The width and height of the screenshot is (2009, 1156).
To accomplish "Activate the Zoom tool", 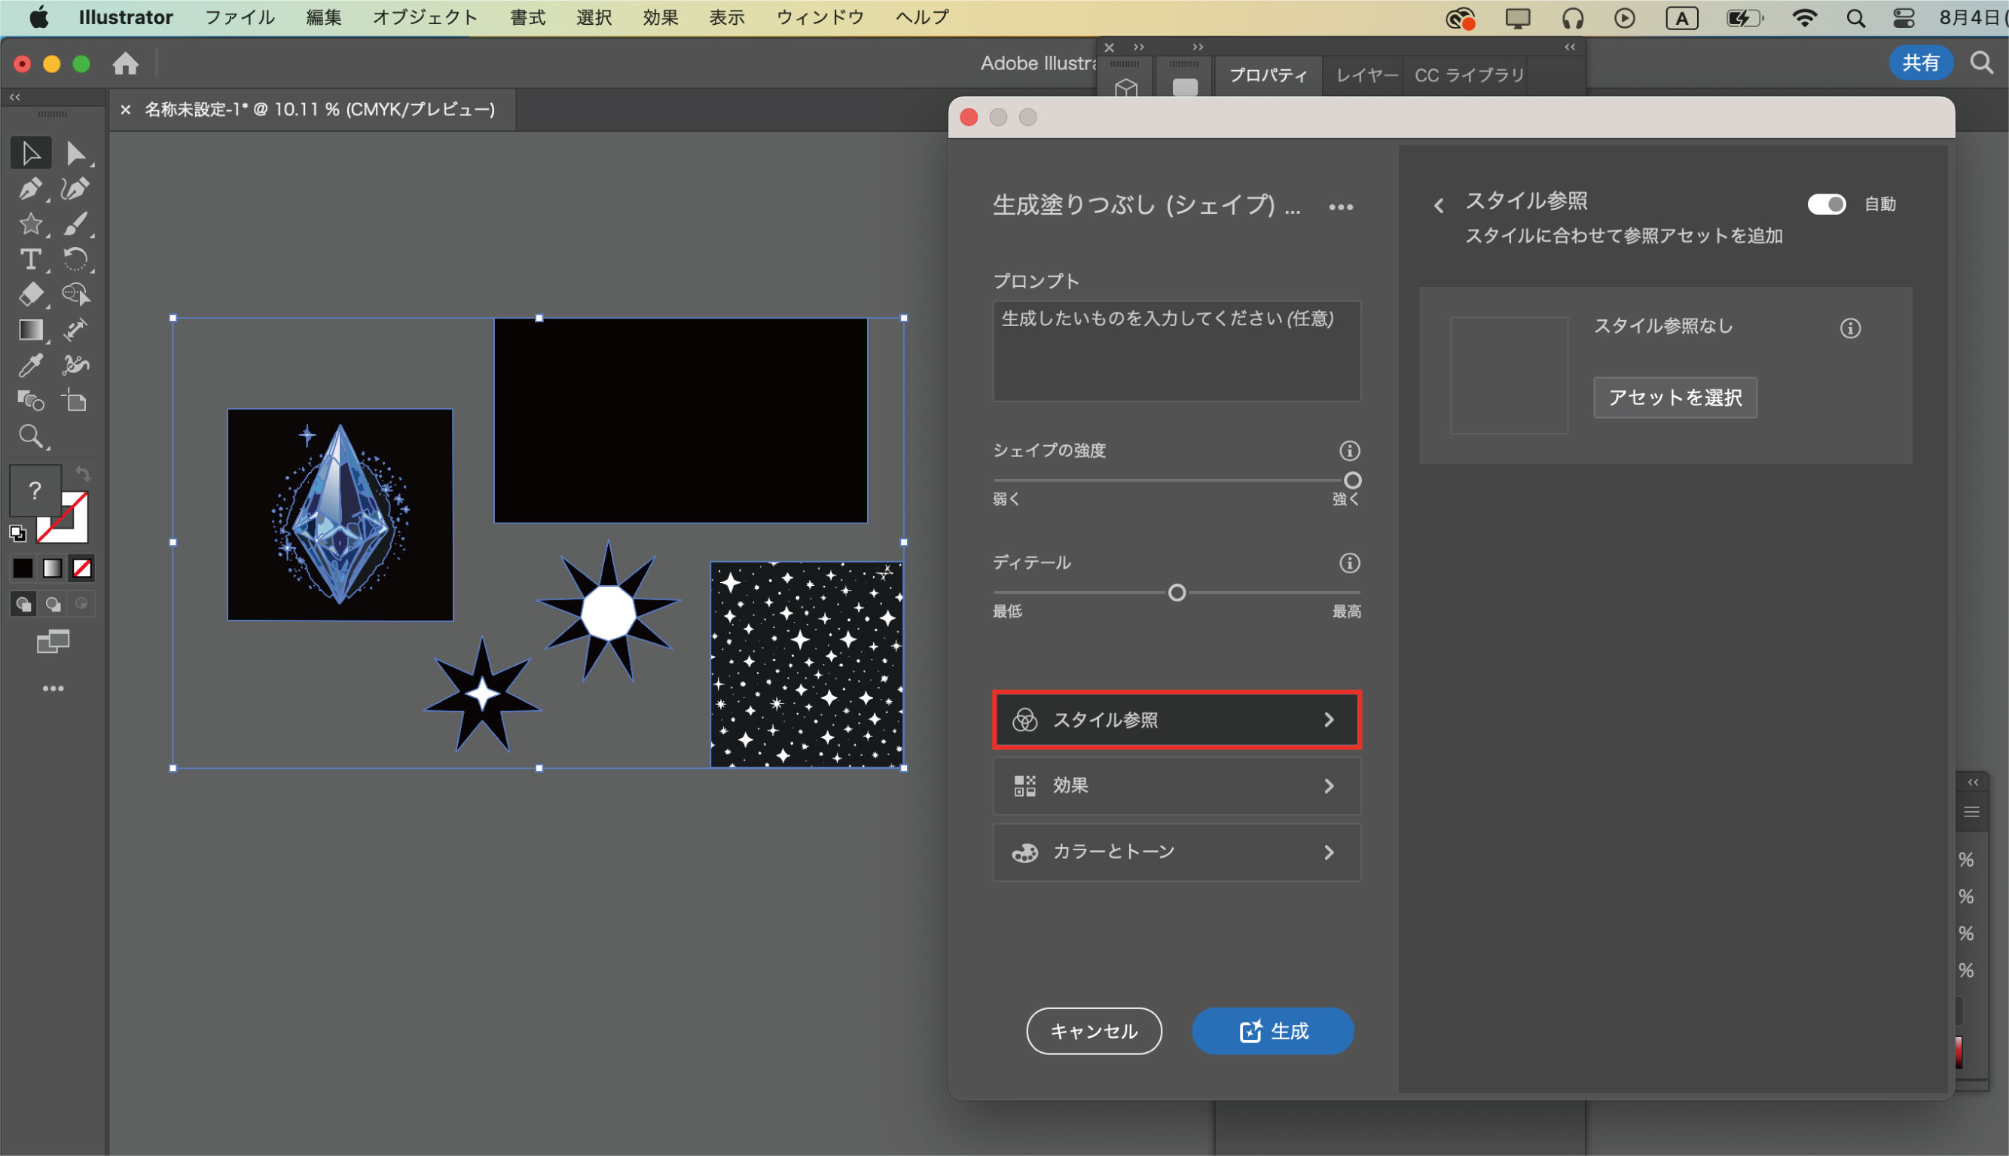I will (30, 436).
